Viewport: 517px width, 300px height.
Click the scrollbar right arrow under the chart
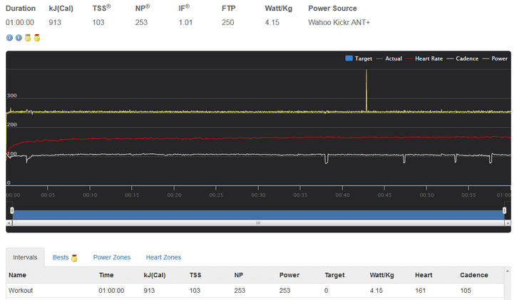tap(506, 223)
